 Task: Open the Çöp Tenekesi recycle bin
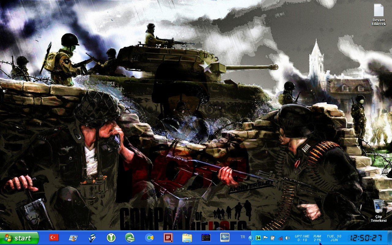(x=379, y=210)
